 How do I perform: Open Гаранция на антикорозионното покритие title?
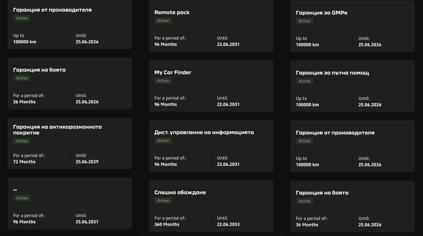click(57, 130)
